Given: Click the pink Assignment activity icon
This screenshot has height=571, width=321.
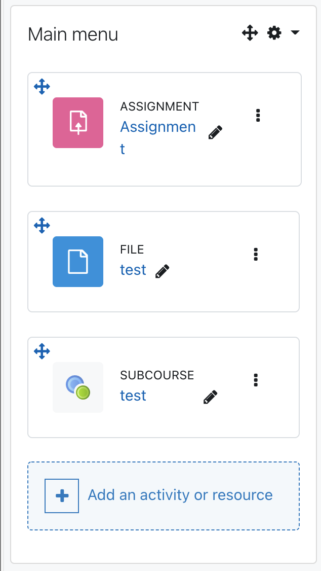Looking at the screenshot, I should point(78,123).
